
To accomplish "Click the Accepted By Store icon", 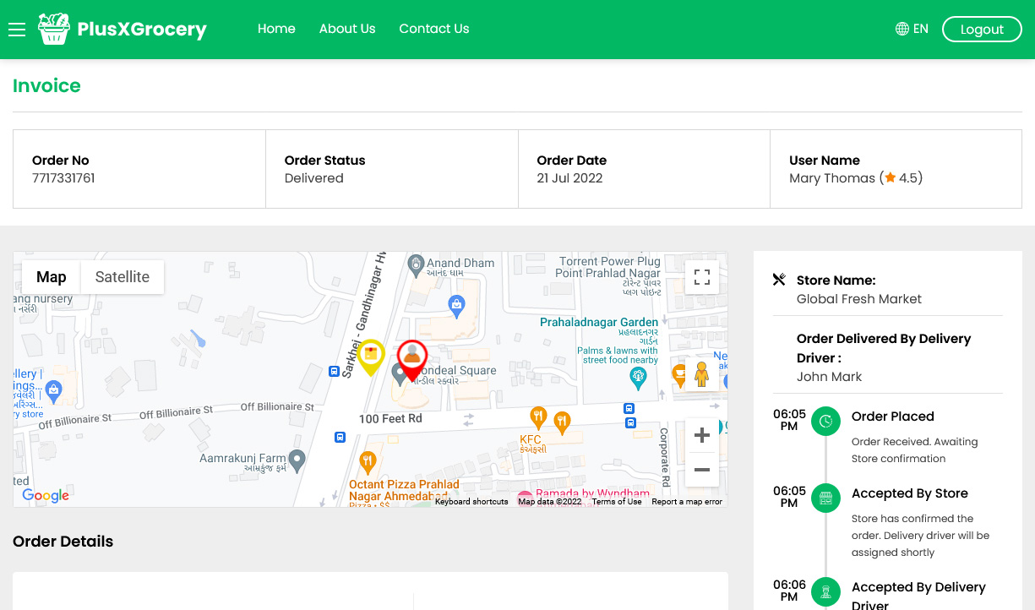I will 825,498.
